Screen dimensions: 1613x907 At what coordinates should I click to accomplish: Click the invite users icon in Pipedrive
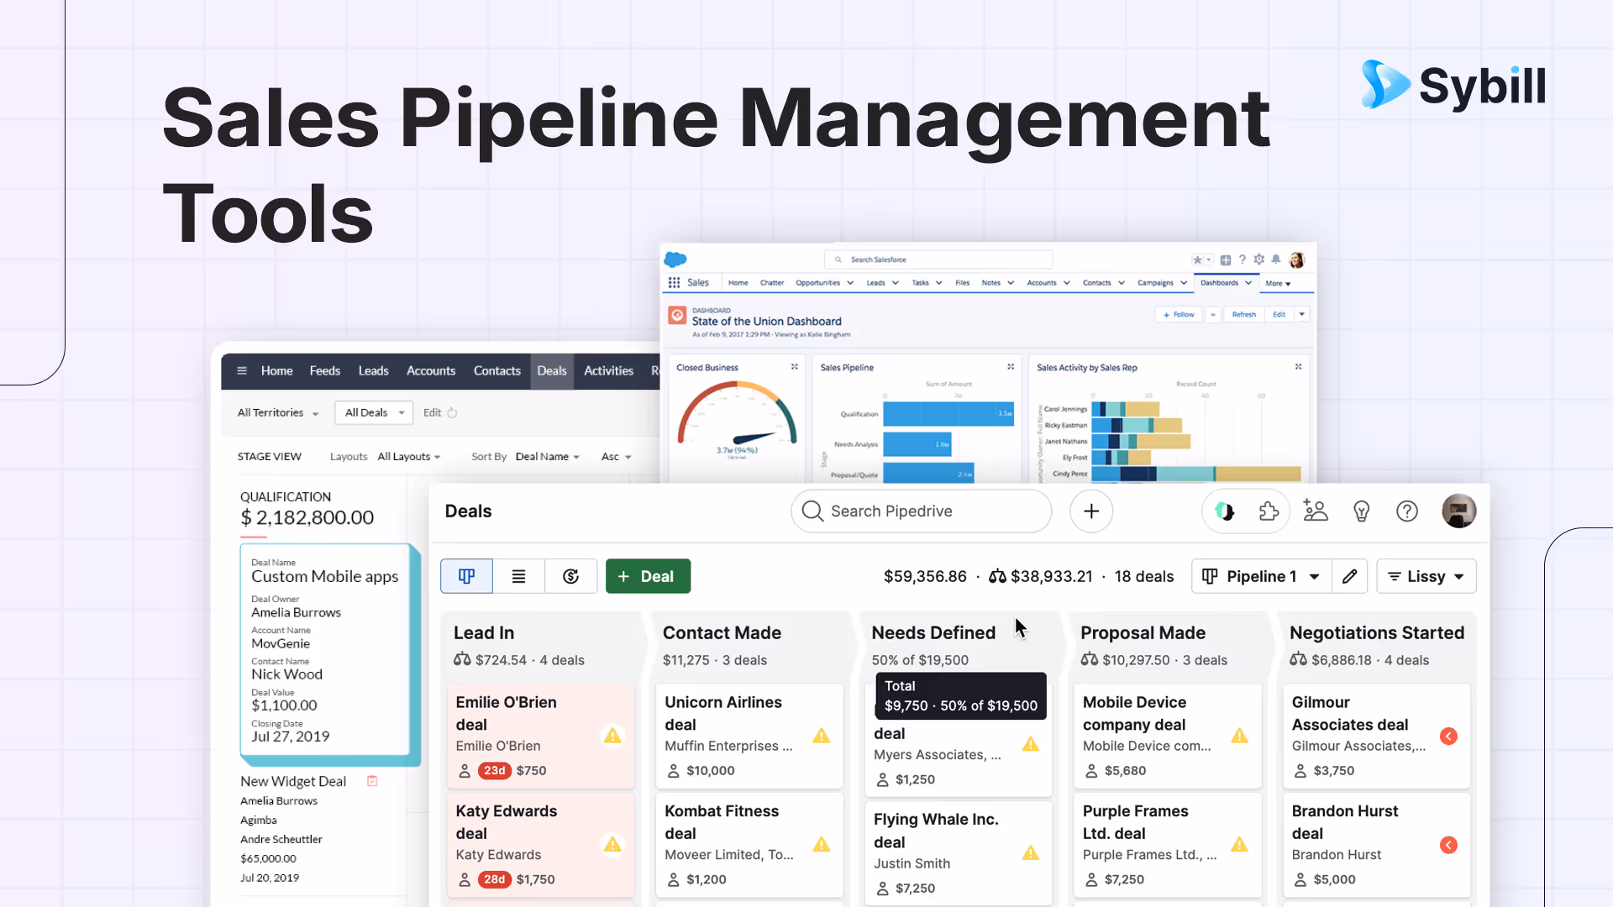pyautogui.click(x=1316, y=511)
